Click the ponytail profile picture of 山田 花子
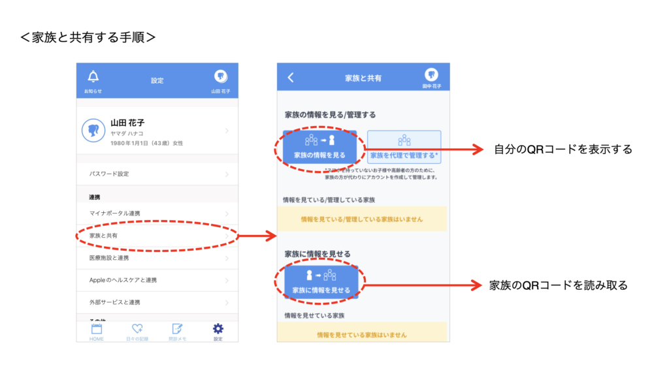The width and height of the screenshot is (669, 376). (x=93, y=131)
